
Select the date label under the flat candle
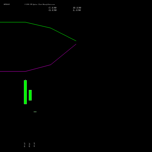click(x=34, y=145)
